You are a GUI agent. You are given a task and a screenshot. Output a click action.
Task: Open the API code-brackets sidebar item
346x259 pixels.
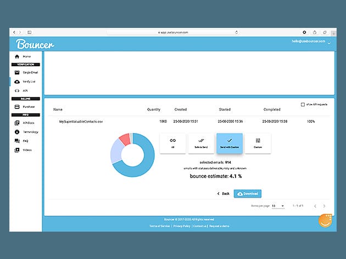click(25, 90)
